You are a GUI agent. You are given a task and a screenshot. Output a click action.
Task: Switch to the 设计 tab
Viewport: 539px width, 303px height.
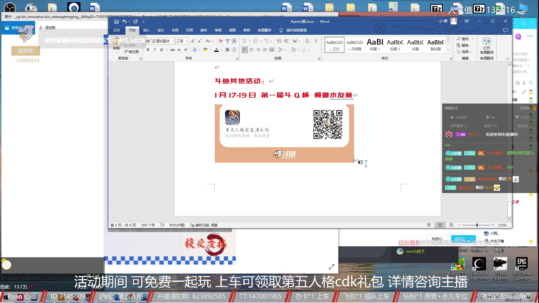161,30
